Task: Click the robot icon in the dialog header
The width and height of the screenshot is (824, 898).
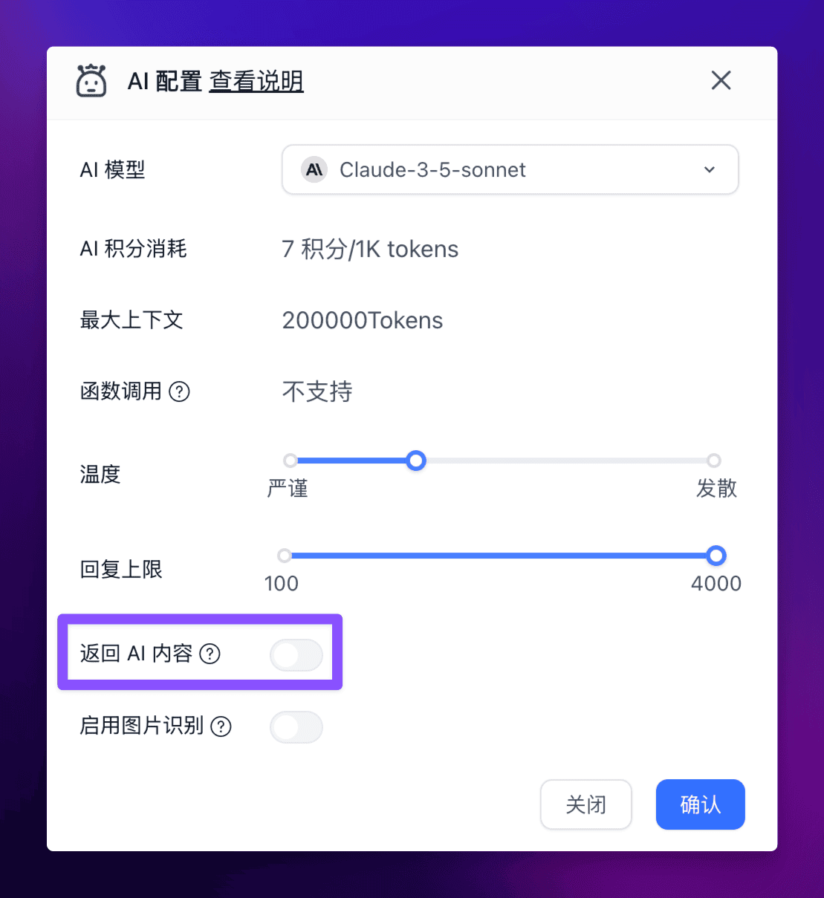Action: click(x=91, y=80)
